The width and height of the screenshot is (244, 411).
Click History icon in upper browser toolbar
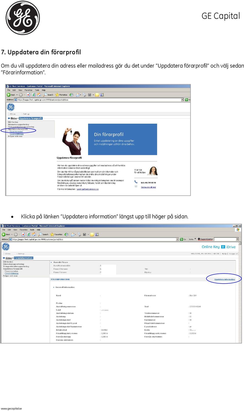click(71, 95)
